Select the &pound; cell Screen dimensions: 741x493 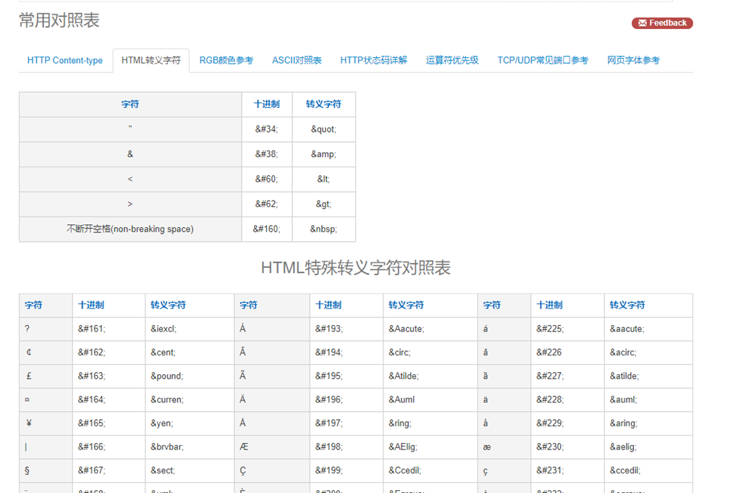[190, 376]
